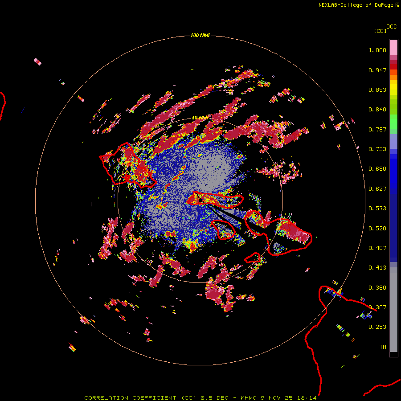The height and width of the screenshot is (401, 401).
Task: Click the NEXLAB-College of DuPage credit text
Action: 358,5
